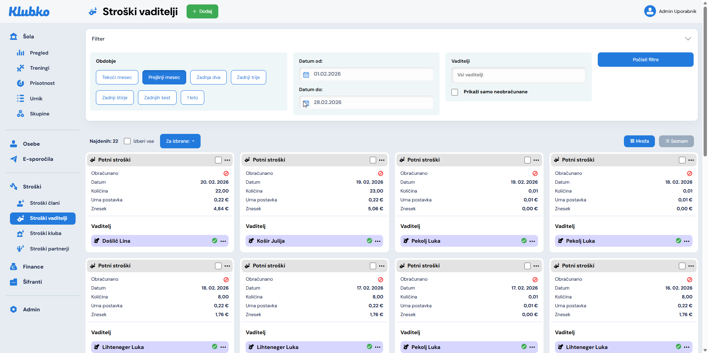Open three-dot options in Došlič Lina coach row

[223, 241]
